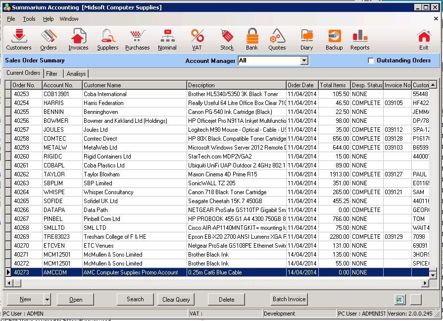Click the Open button
This screenshot has height=321, width=443.
coord(76,300)
